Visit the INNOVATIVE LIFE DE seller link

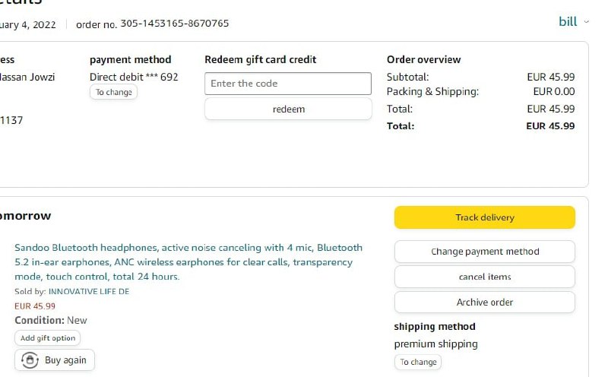tap(89, 291)
